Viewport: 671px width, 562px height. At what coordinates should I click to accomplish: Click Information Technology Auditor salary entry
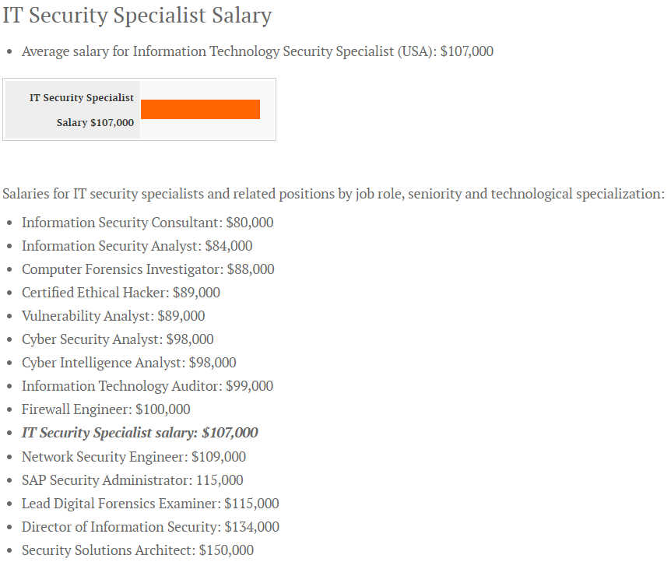pyautogui.click(x=147, y=386)
